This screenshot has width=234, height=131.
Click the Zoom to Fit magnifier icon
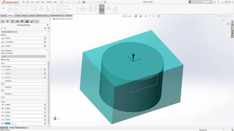pos(123,16)
